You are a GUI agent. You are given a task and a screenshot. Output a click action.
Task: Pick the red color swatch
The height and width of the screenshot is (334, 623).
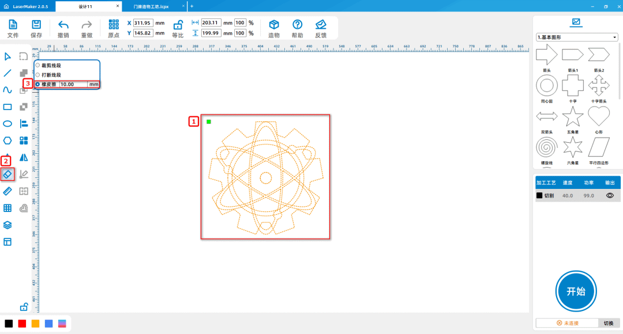point(22,324)
